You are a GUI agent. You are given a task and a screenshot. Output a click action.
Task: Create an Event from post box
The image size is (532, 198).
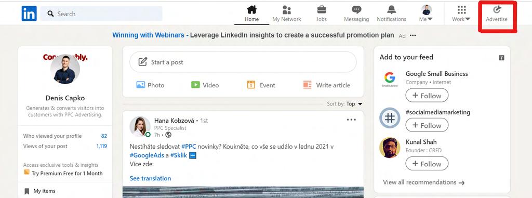261,85
